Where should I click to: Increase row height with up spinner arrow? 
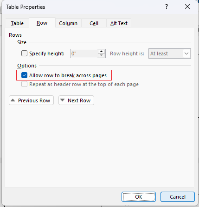point(102,52)
